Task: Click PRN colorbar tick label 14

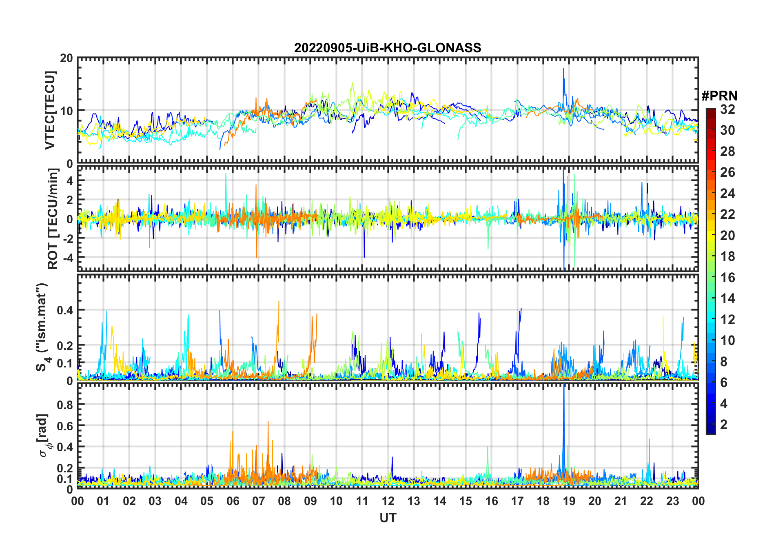Action: [x=727, y=298]
